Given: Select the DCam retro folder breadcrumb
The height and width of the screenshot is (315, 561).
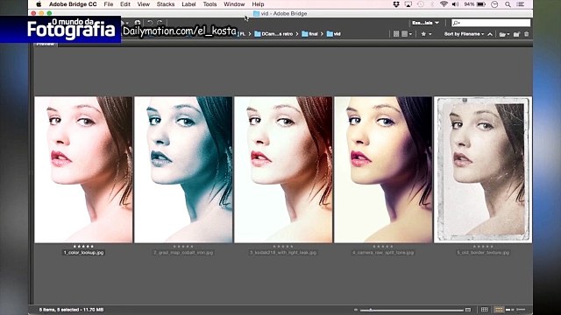Looking at the screenshot, I should click(273, 34).
